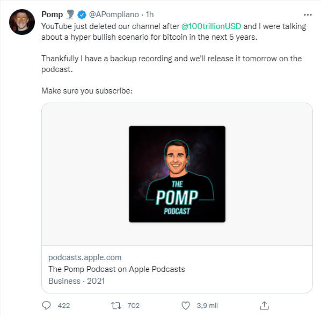This screenshot has height=316, width=321.
Task: Click the Pomp display name
Action: pos(52,15)
